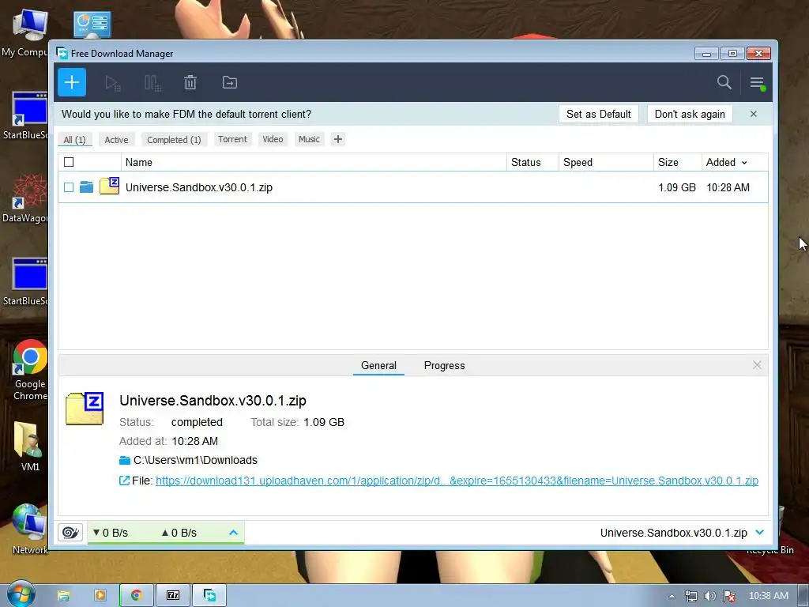This screenshot has width=809, height=607.
Task: Open C:\Users\vm1\Downloads folder path
Action: (196, 460)
